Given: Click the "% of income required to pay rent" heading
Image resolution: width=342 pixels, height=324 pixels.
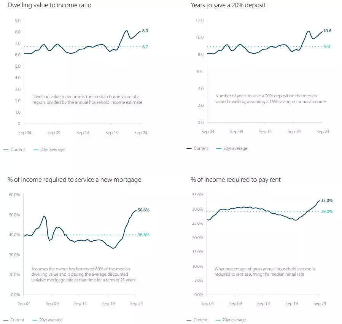Looking at the screenshot, I should point(235,179).
